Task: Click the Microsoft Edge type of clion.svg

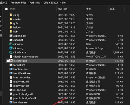Action: 96,48
